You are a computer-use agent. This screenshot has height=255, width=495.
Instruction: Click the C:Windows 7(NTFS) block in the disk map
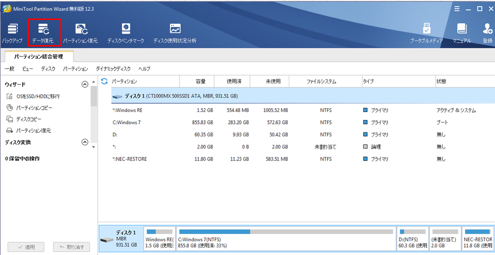click(x=286, y=238)
